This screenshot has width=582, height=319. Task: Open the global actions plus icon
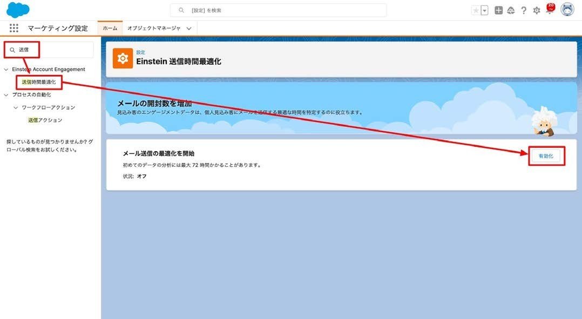pos(498,10)
